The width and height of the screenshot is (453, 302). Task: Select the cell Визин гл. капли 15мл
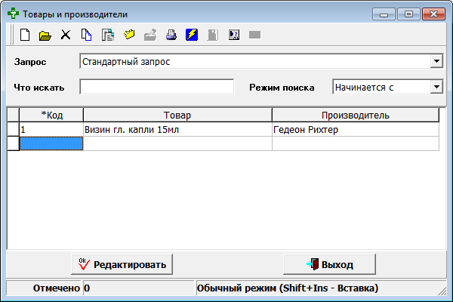pyautogui.click(x=177, y=129)
